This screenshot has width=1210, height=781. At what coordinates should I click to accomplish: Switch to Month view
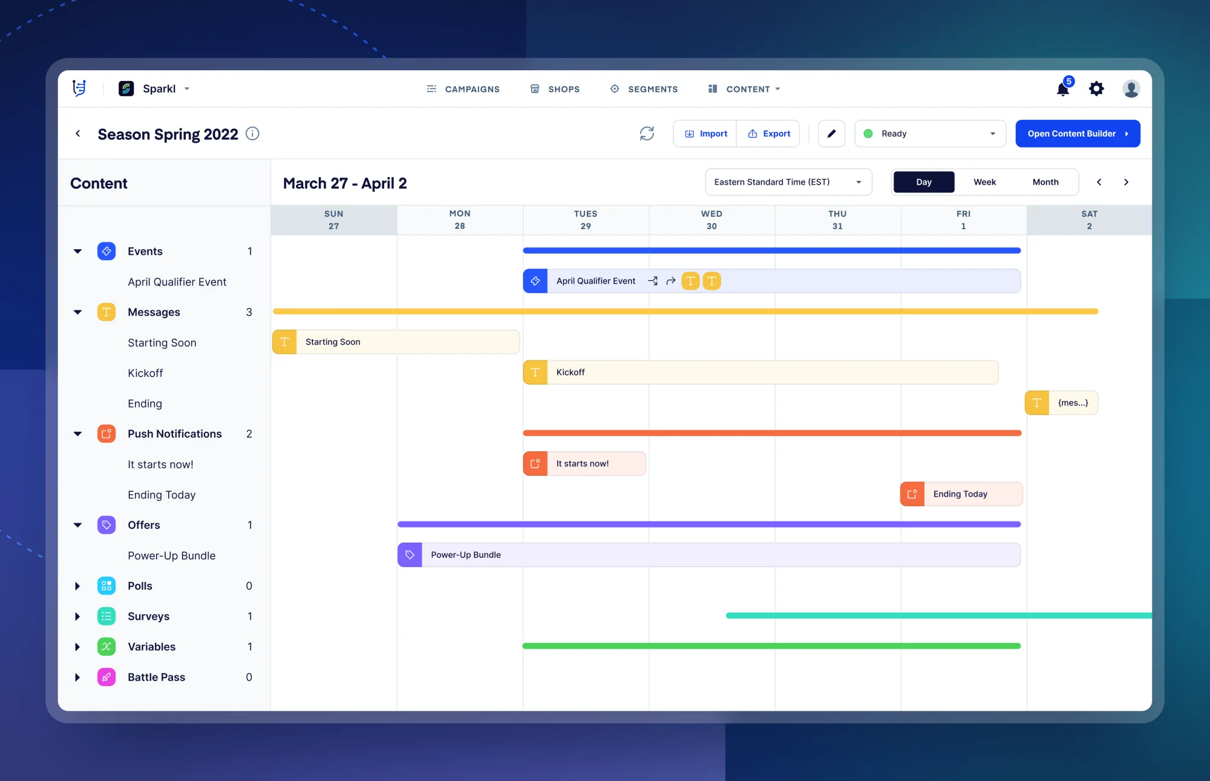click(1045, 182)
